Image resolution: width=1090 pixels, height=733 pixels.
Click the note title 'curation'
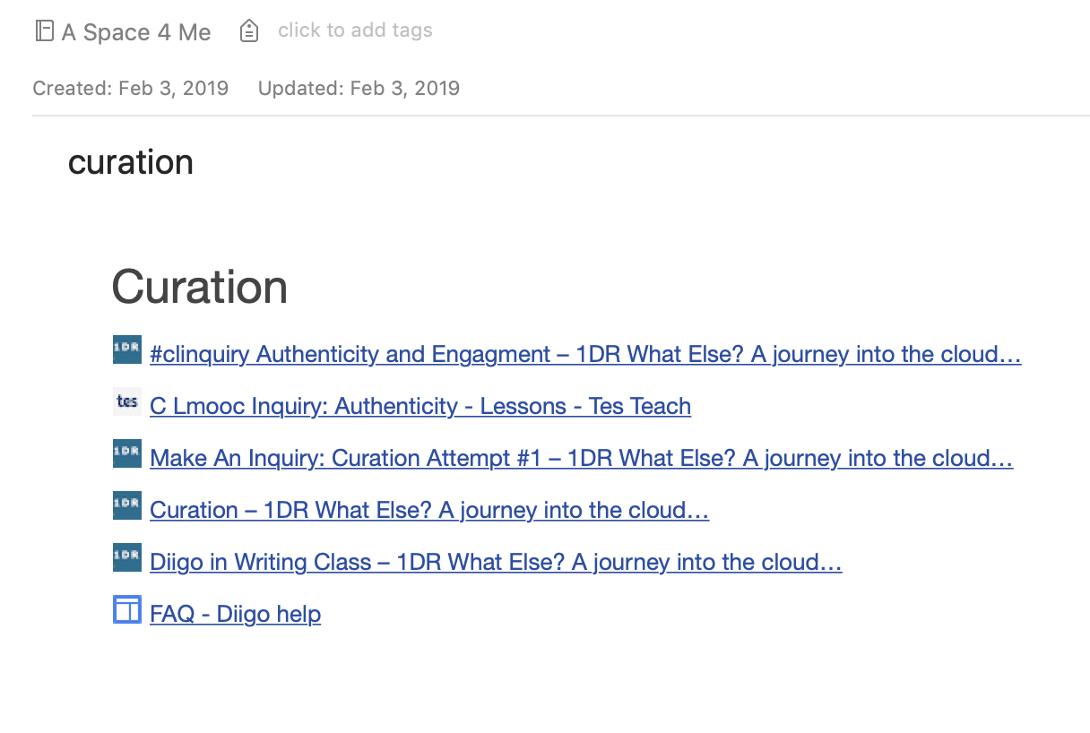pos(131,162)
